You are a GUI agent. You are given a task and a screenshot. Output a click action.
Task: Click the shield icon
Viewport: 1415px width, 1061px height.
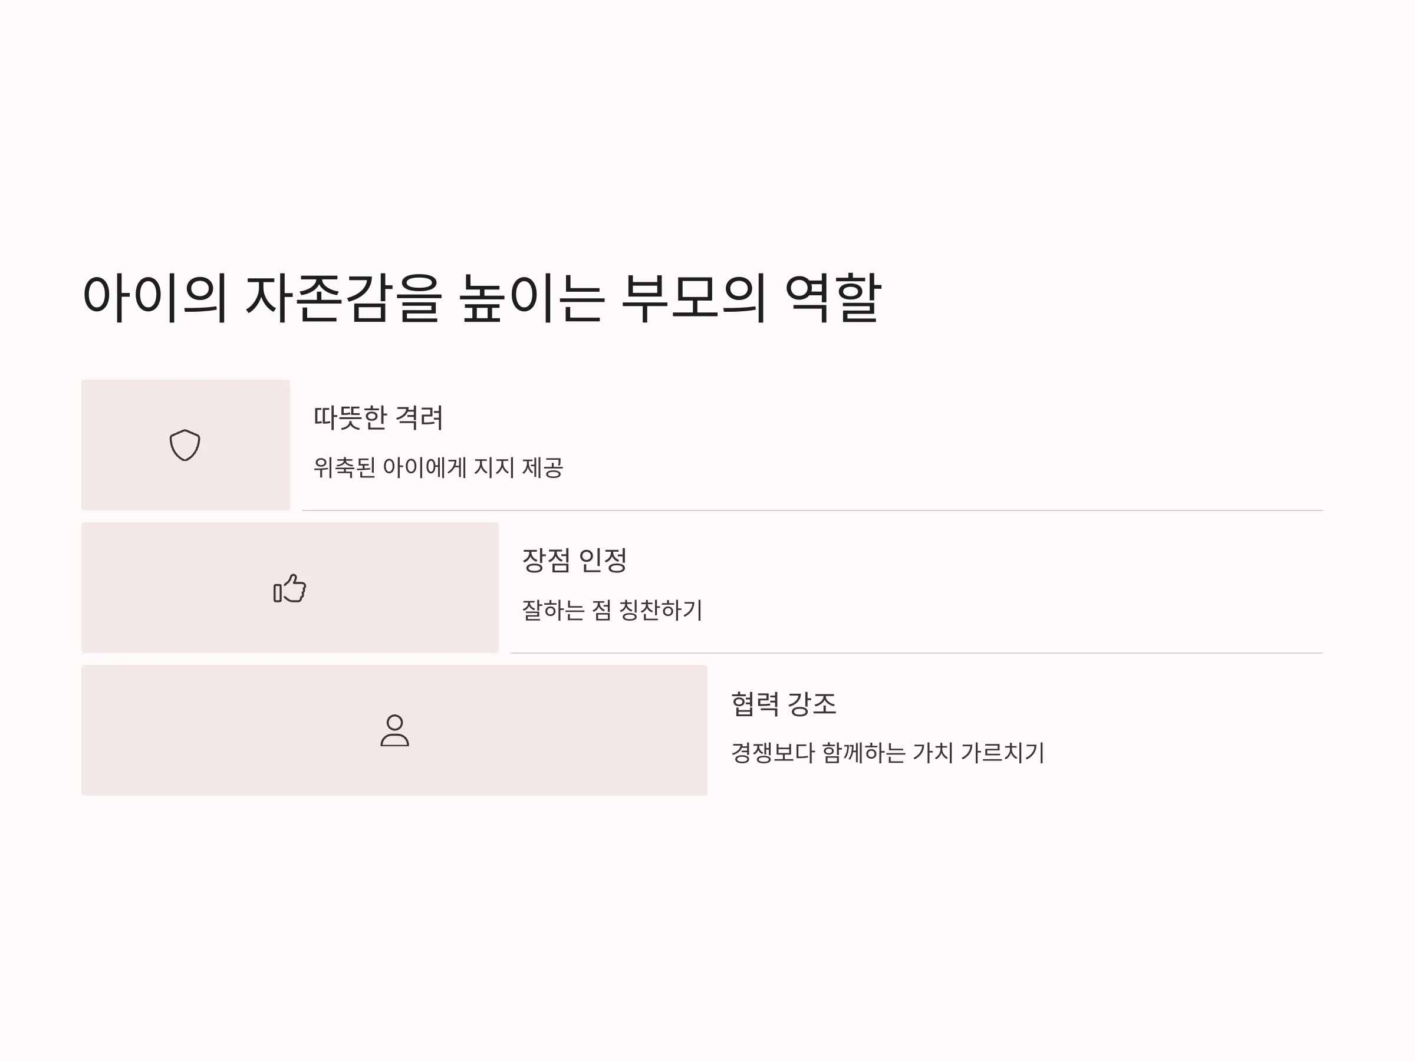pos(185,445)
